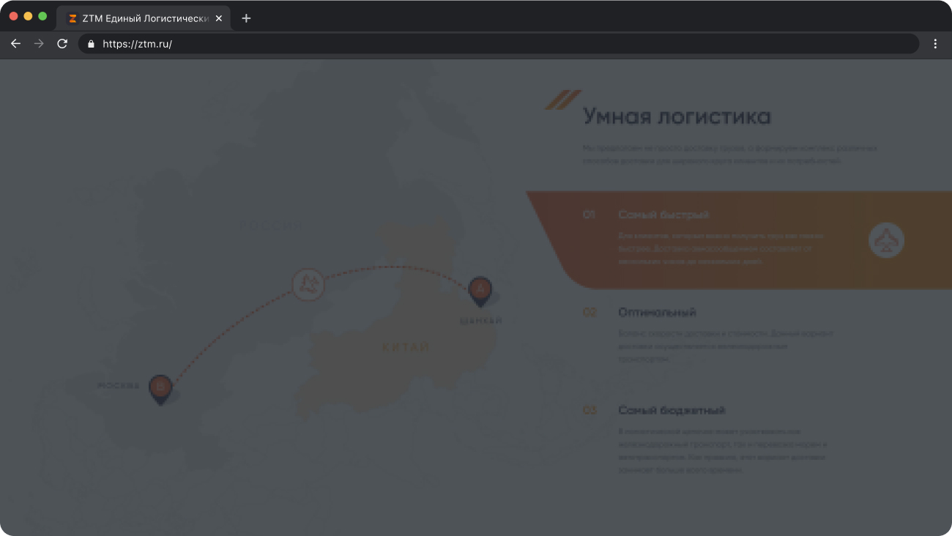
Task: Select the 02 Оптимальный option
Action: coord(657,313)
